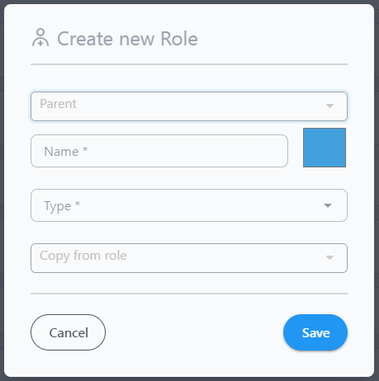Click the Copy from role field
This screenshot has width=379, height=381.
pyautogui.click(x=189, y=258)
